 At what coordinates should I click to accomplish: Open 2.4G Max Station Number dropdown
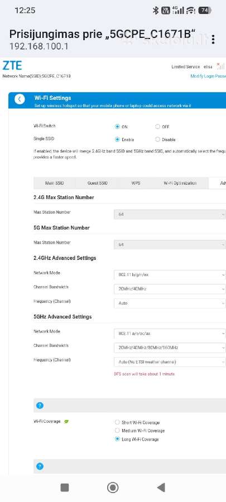tap(170, 214)
